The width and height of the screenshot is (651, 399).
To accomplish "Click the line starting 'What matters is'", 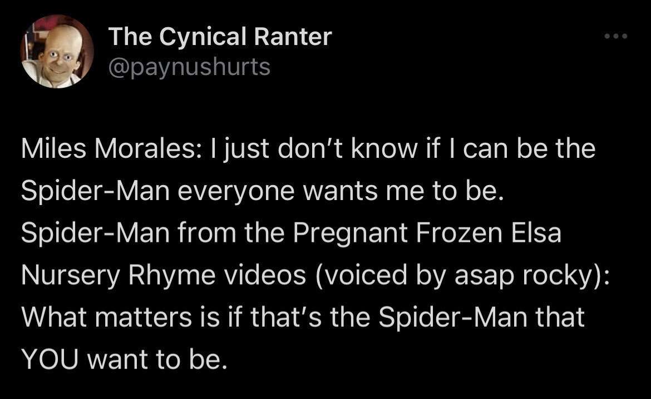I will 303,317.
